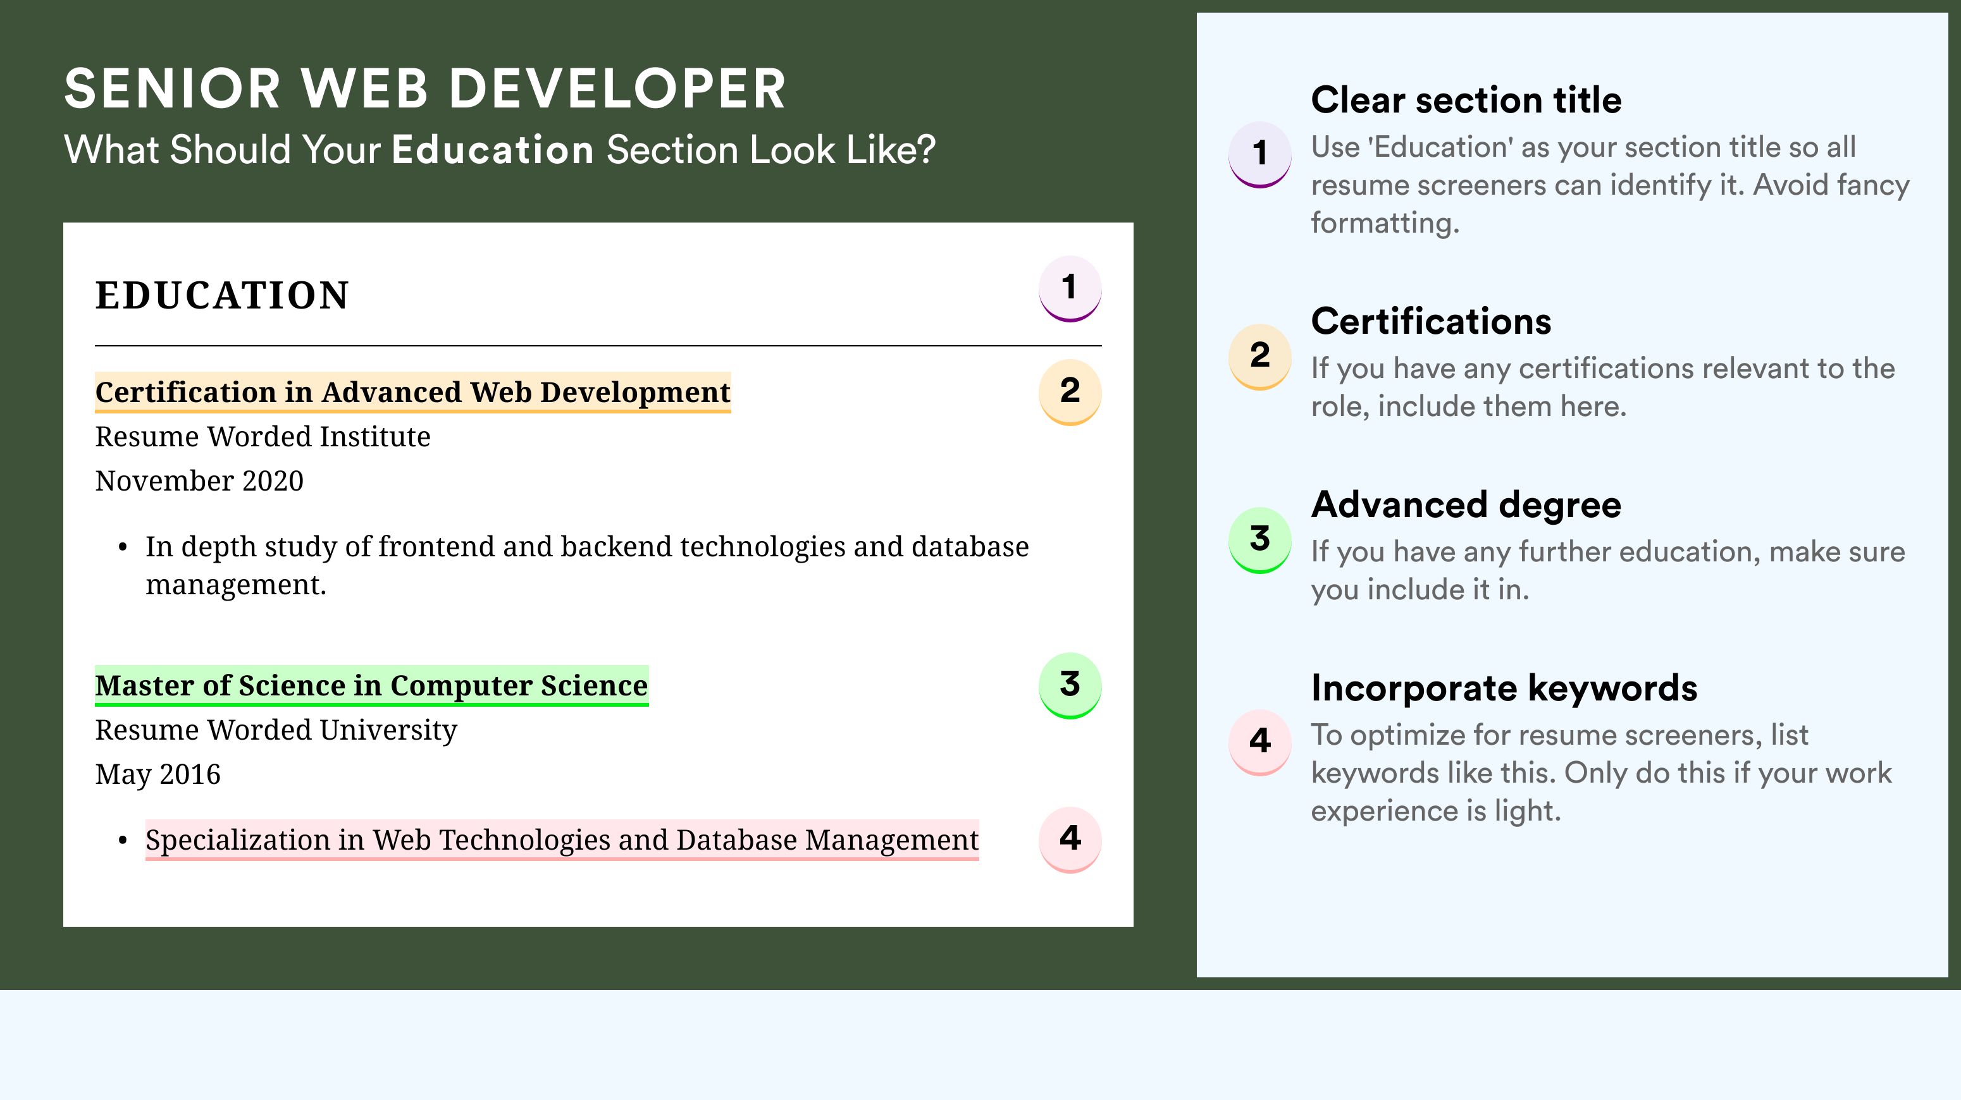
Task: Select 'Specialization in Web Technologies and Database Management'
Action: (562, 841)
